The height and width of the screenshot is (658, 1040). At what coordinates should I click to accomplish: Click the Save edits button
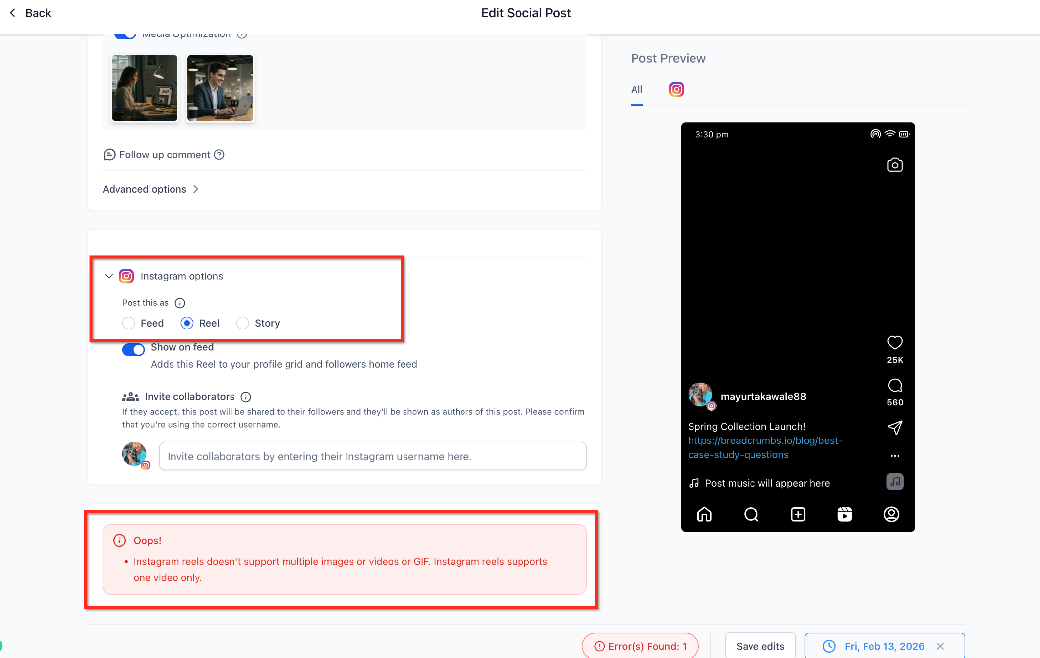click(760, 646)
